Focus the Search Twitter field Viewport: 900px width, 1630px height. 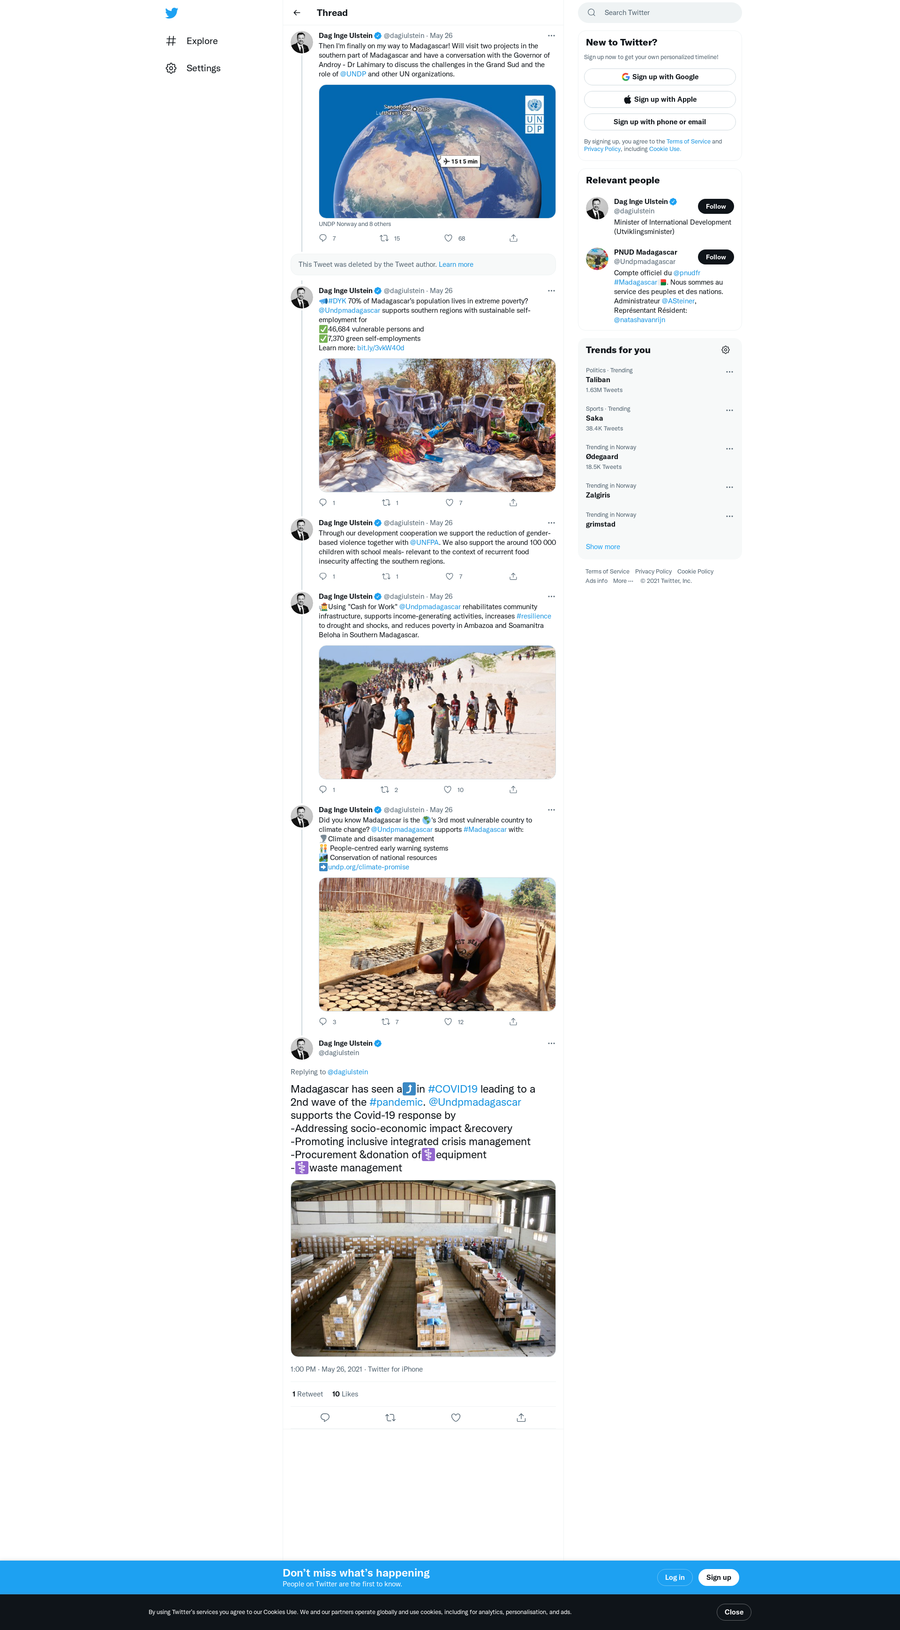tap(660, 13)
